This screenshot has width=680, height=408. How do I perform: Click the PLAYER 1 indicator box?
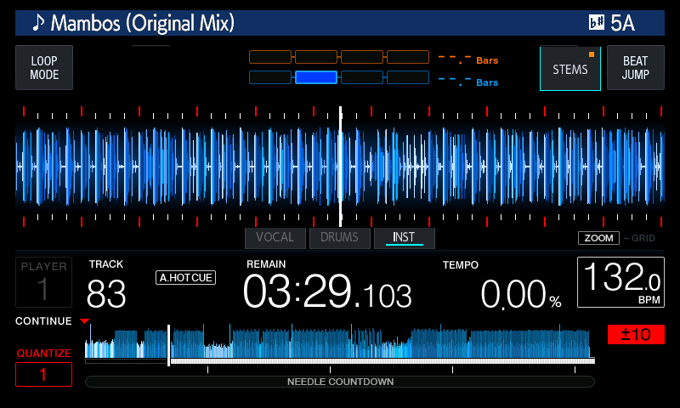(x=44, y=282)
